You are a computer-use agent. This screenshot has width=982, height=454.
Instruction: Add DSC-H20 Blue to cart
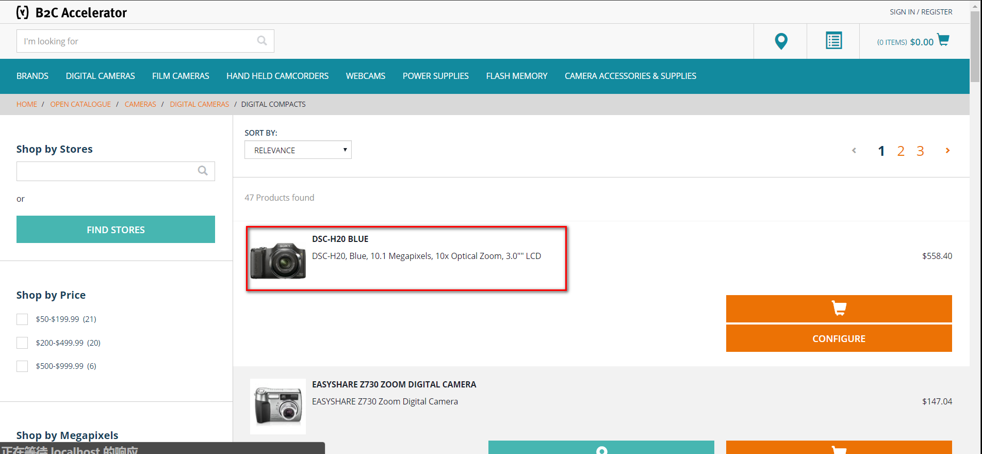(x=839, y=309)
